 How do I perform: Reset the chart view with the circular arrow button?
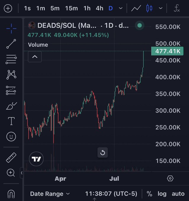tap(103, 153)
